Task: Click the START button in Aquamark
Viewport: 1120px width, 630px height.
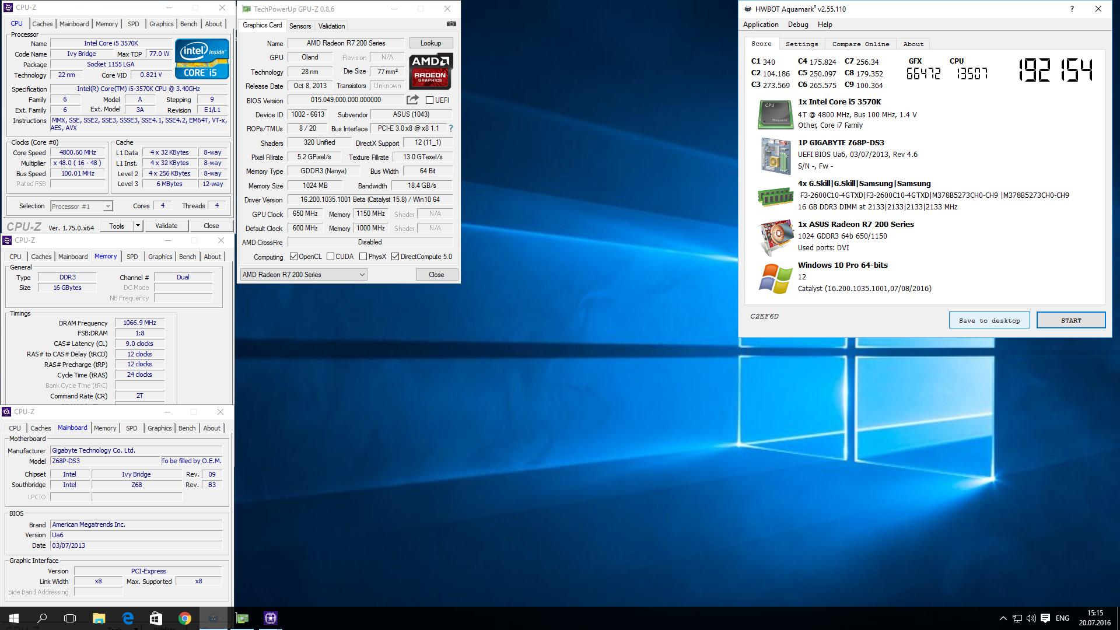Action: click(1071, 320)
